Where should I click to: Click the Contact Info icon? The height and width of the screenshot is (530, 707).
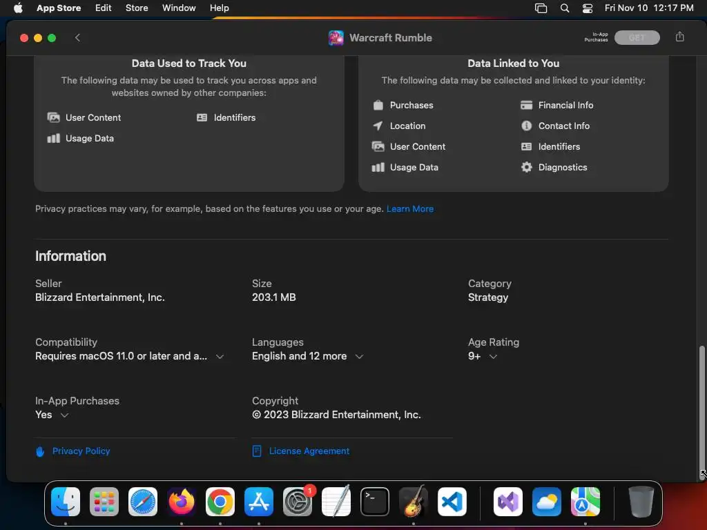(526, 126)
